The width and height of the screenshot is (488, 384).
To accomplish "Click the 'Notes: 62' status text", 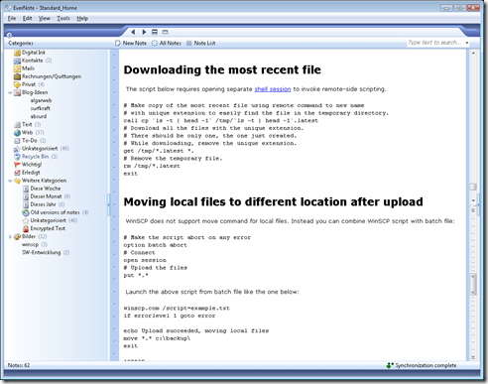I will tap(19, 365).
